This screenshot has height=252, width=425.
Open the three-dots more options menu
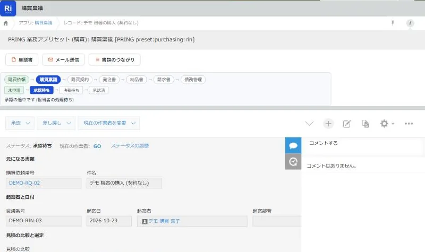(x=409, y=124)
